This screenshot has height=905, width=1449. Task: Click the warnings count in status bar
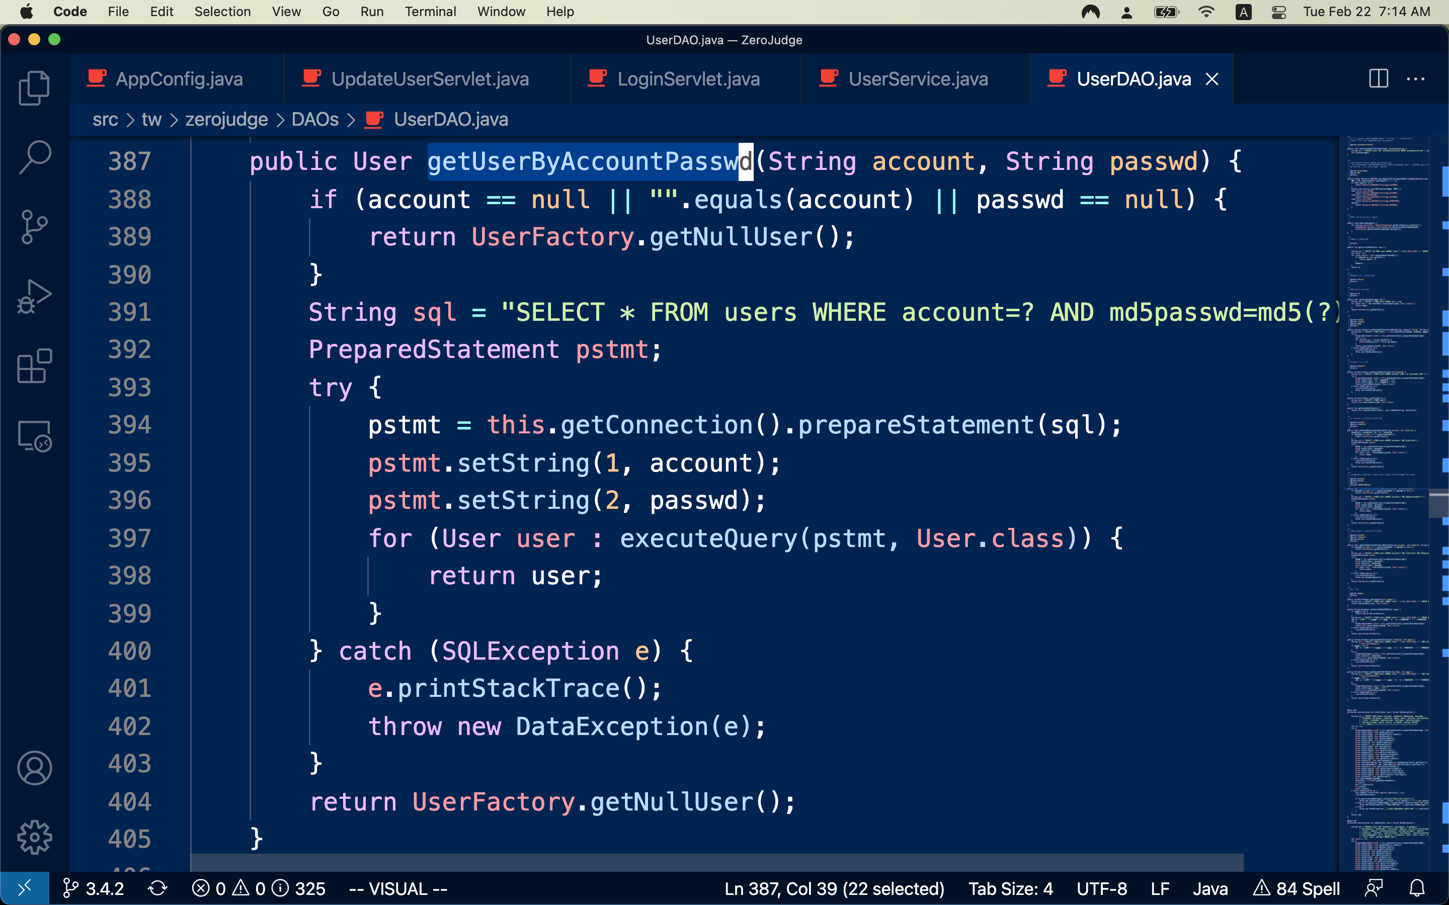pos(249,888)
